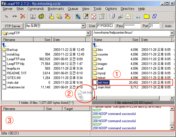Viewport: 176px width, 137px height.
Task: Select local file leapftp.ini
Action: (11, 68)
